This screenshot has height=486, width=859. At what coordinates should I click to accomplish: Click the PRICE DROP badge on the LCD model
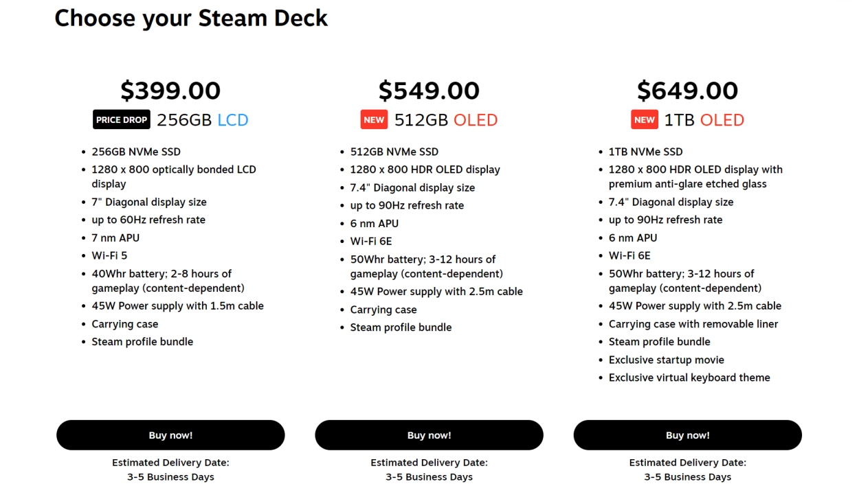pyautogui.click(x=121, y=119)
